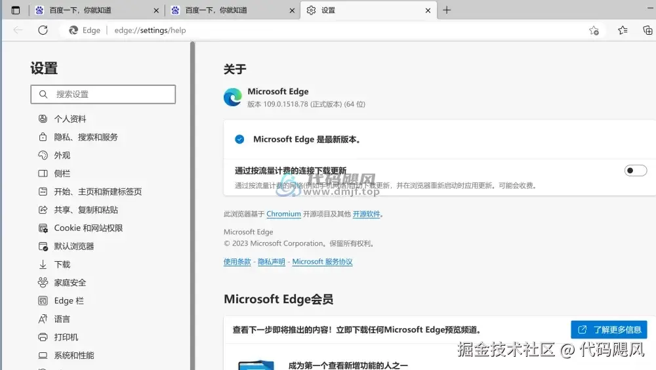Click the language icon
Screen dimensions: 656x370
(43, 319)
